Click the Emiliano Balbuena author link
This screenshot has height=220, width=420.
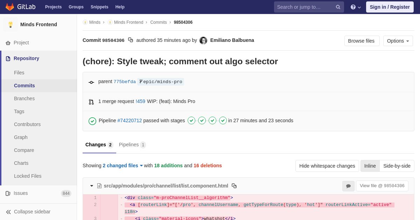[x=232, y=40]
